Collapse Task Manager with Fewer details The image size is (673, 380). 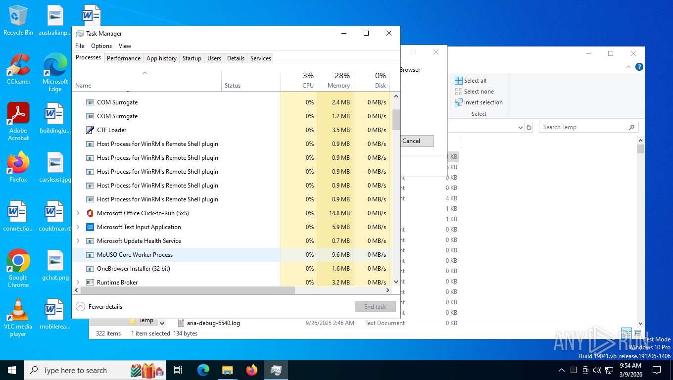pyautogui.click(x=99, y=307)
